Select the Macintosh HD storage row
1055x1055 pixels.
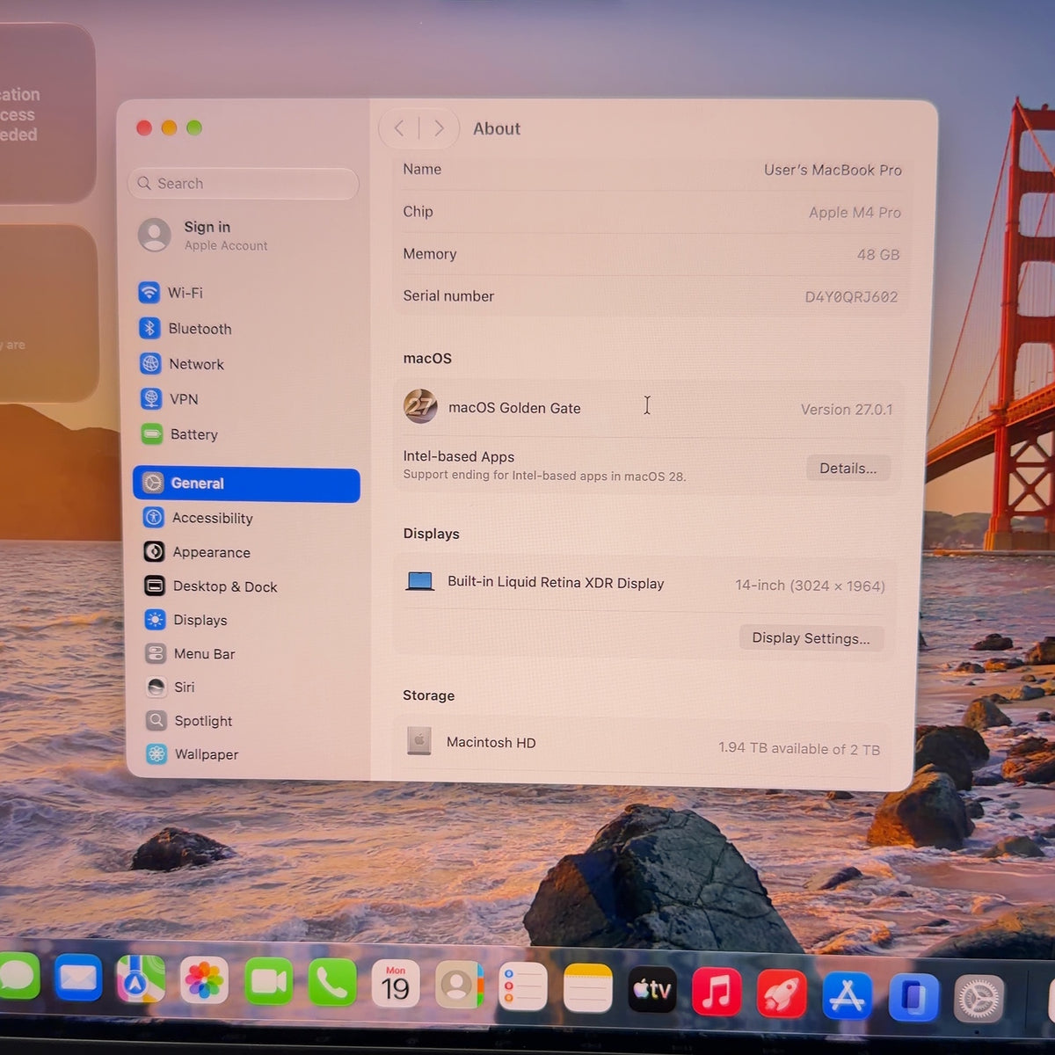pos(644,745)
